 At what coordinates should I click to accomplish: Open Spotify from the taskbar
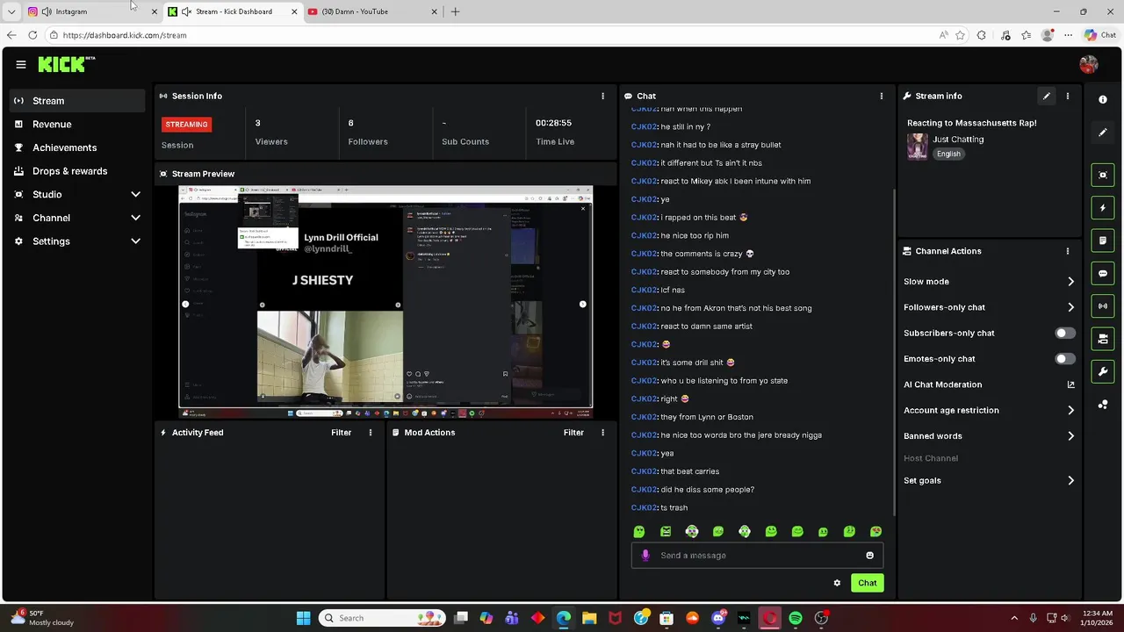[x=795, y=618]
